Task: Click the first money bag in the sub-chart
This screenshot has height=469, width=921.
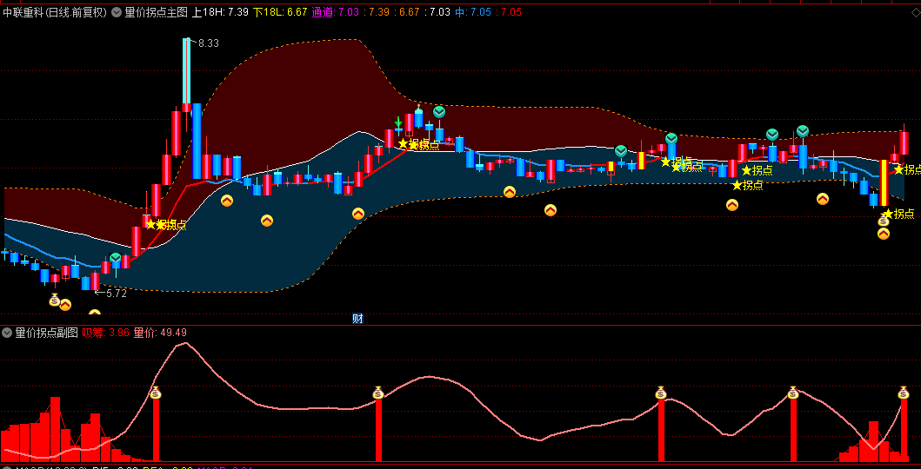Action: pos(155,393)
